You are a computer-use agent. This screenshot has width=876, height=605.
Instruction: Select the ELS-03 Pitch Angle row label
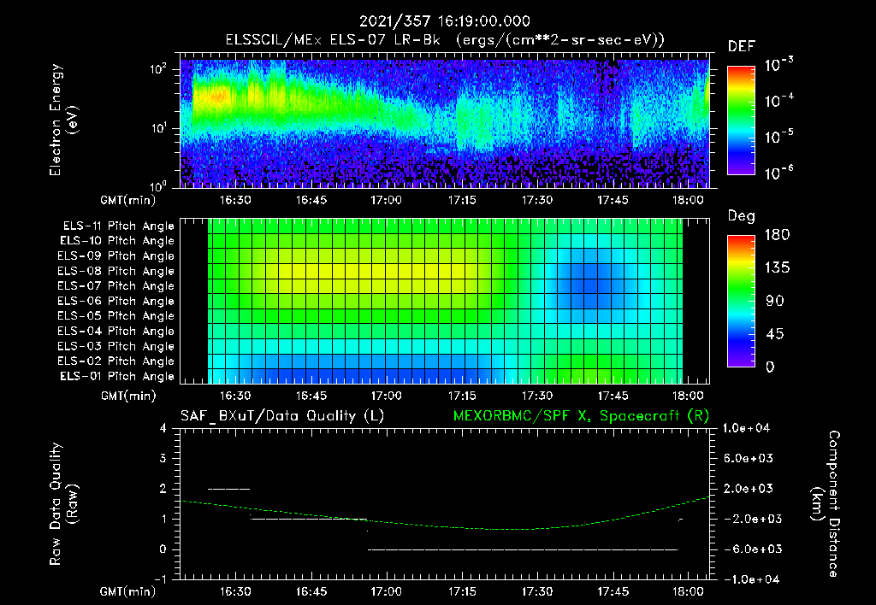(115, 347)
